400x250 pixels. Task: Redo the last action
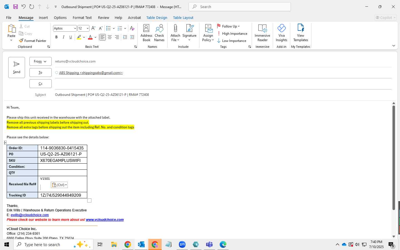(x=31, y=7)
